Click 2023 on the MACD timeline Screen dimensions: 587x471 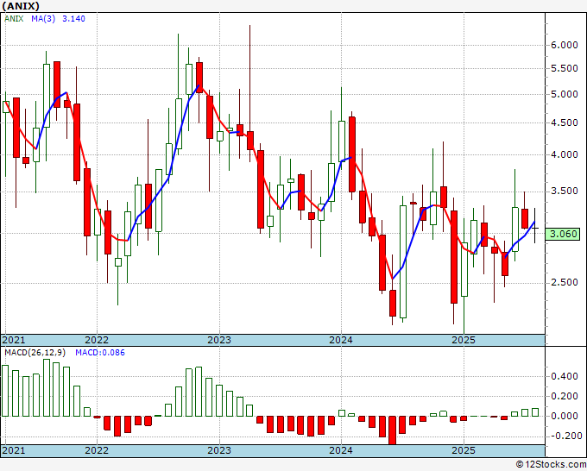point(219,450)
